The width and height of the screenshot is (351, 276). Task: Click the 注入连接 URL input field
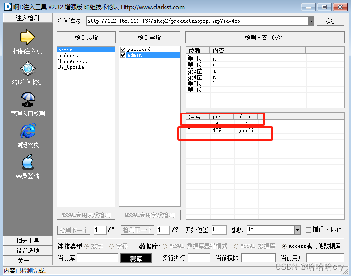pos(197,21)
